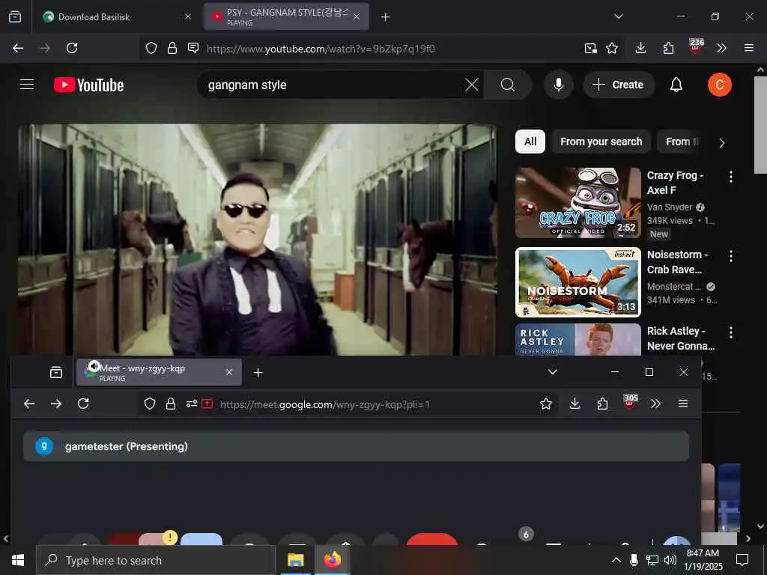Go back in the YouTube window
The image size is (767, 575).
pos(18,48)
